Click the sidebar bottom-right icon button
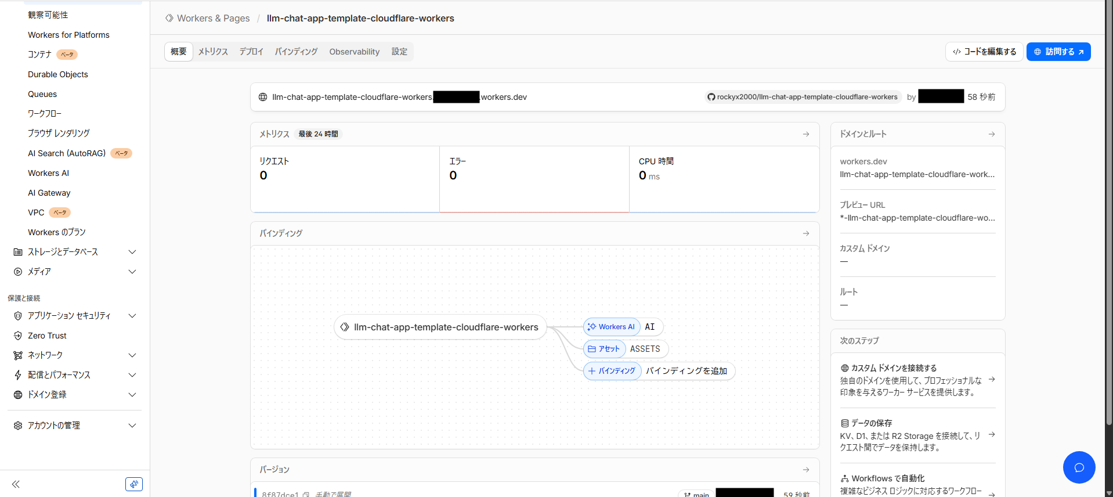Viewport: 1113px width, 497px height. coord(134,484)
